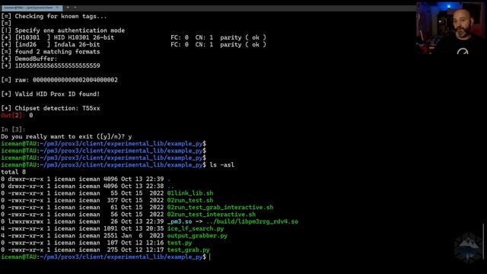Click the raw hex value line
This screenshot has width=487, height=274.
[59, 80]
